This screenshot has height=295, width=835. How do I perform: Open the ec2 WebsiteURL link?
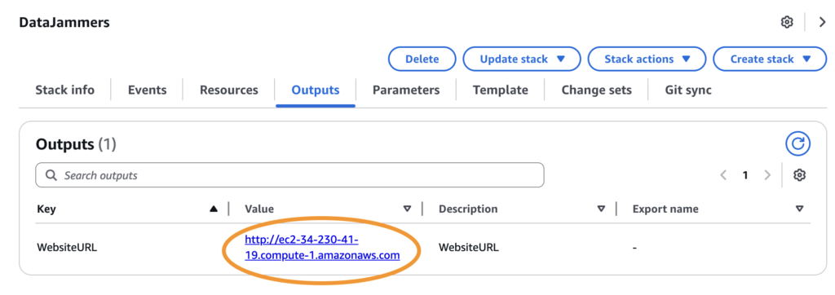(x=322, y=247)
